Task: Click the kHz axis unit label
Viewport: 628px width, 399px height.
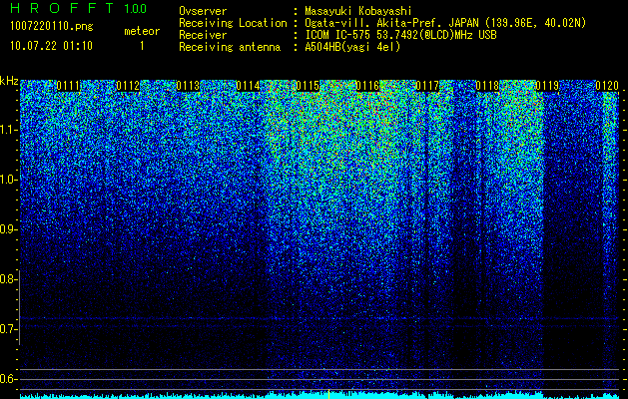Action: click(9, 81)
